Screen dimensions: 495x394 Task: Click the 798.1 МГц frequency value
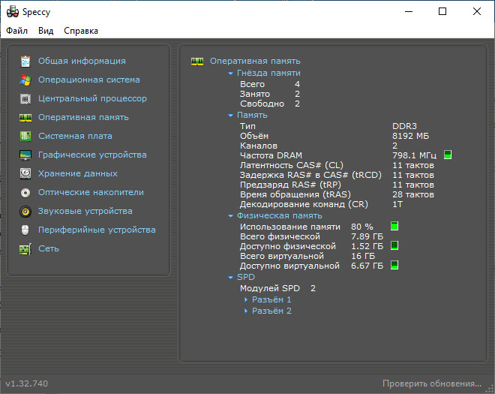click(414, 155)
